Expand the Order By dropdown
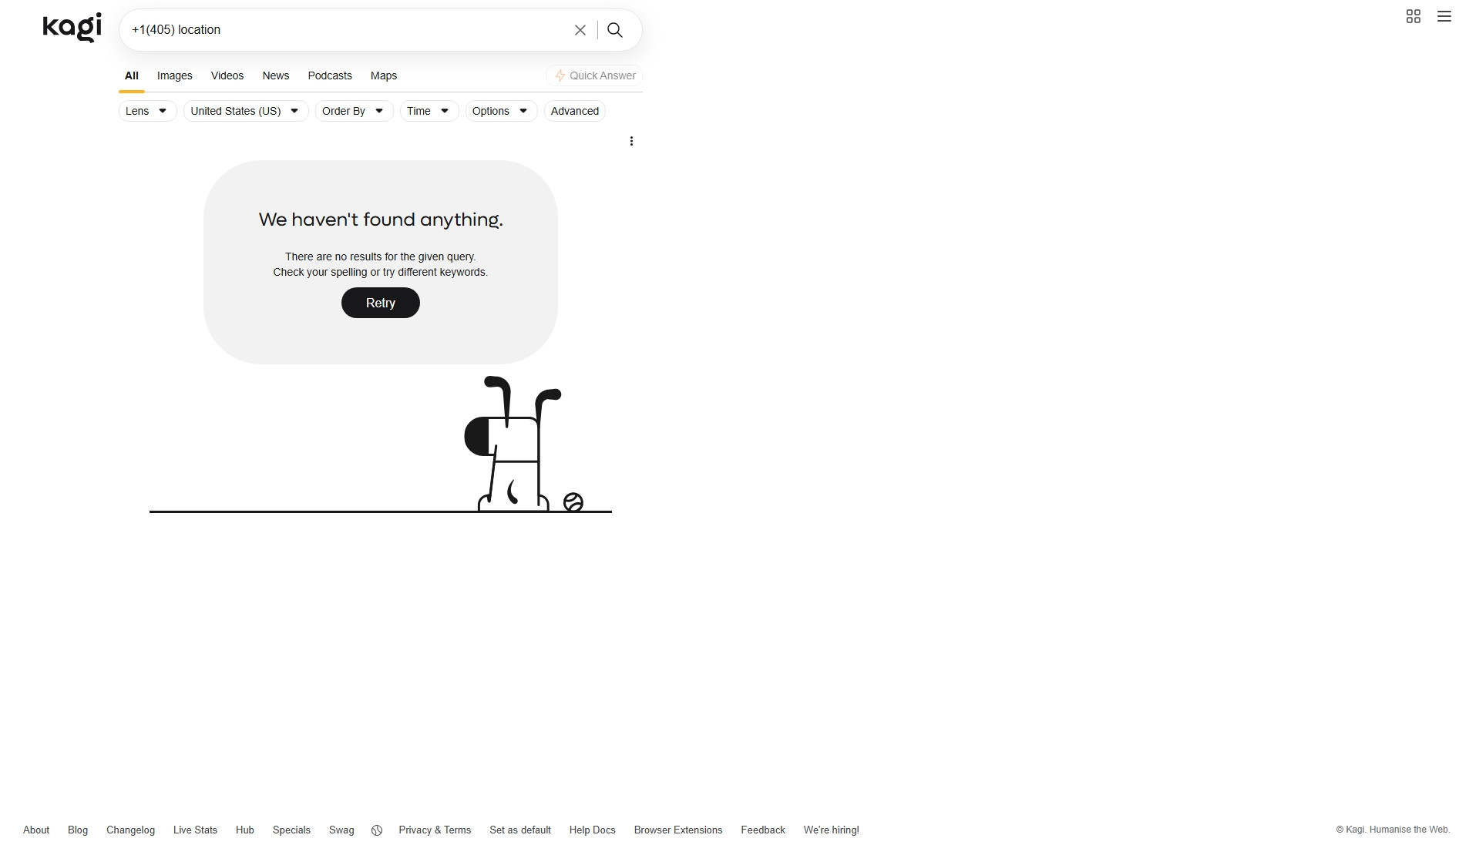This screenshot has height=855, width=1469. coord(354,111)
